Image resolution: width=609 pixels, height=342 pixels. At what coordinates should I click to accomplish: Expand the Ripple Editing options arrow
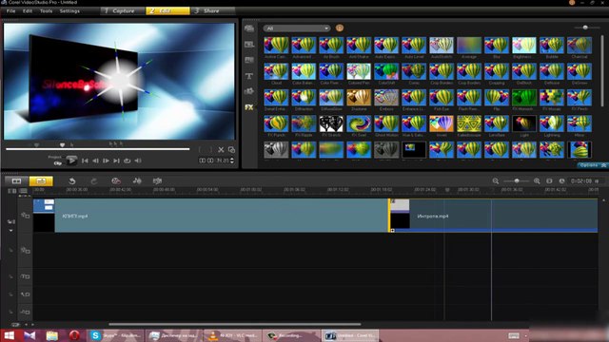point(10,231)
